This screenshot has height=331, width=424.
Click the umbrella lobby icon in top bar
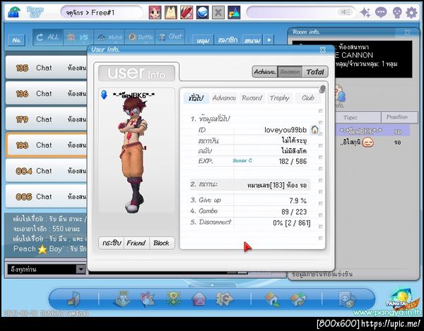[x=13, y=12]
